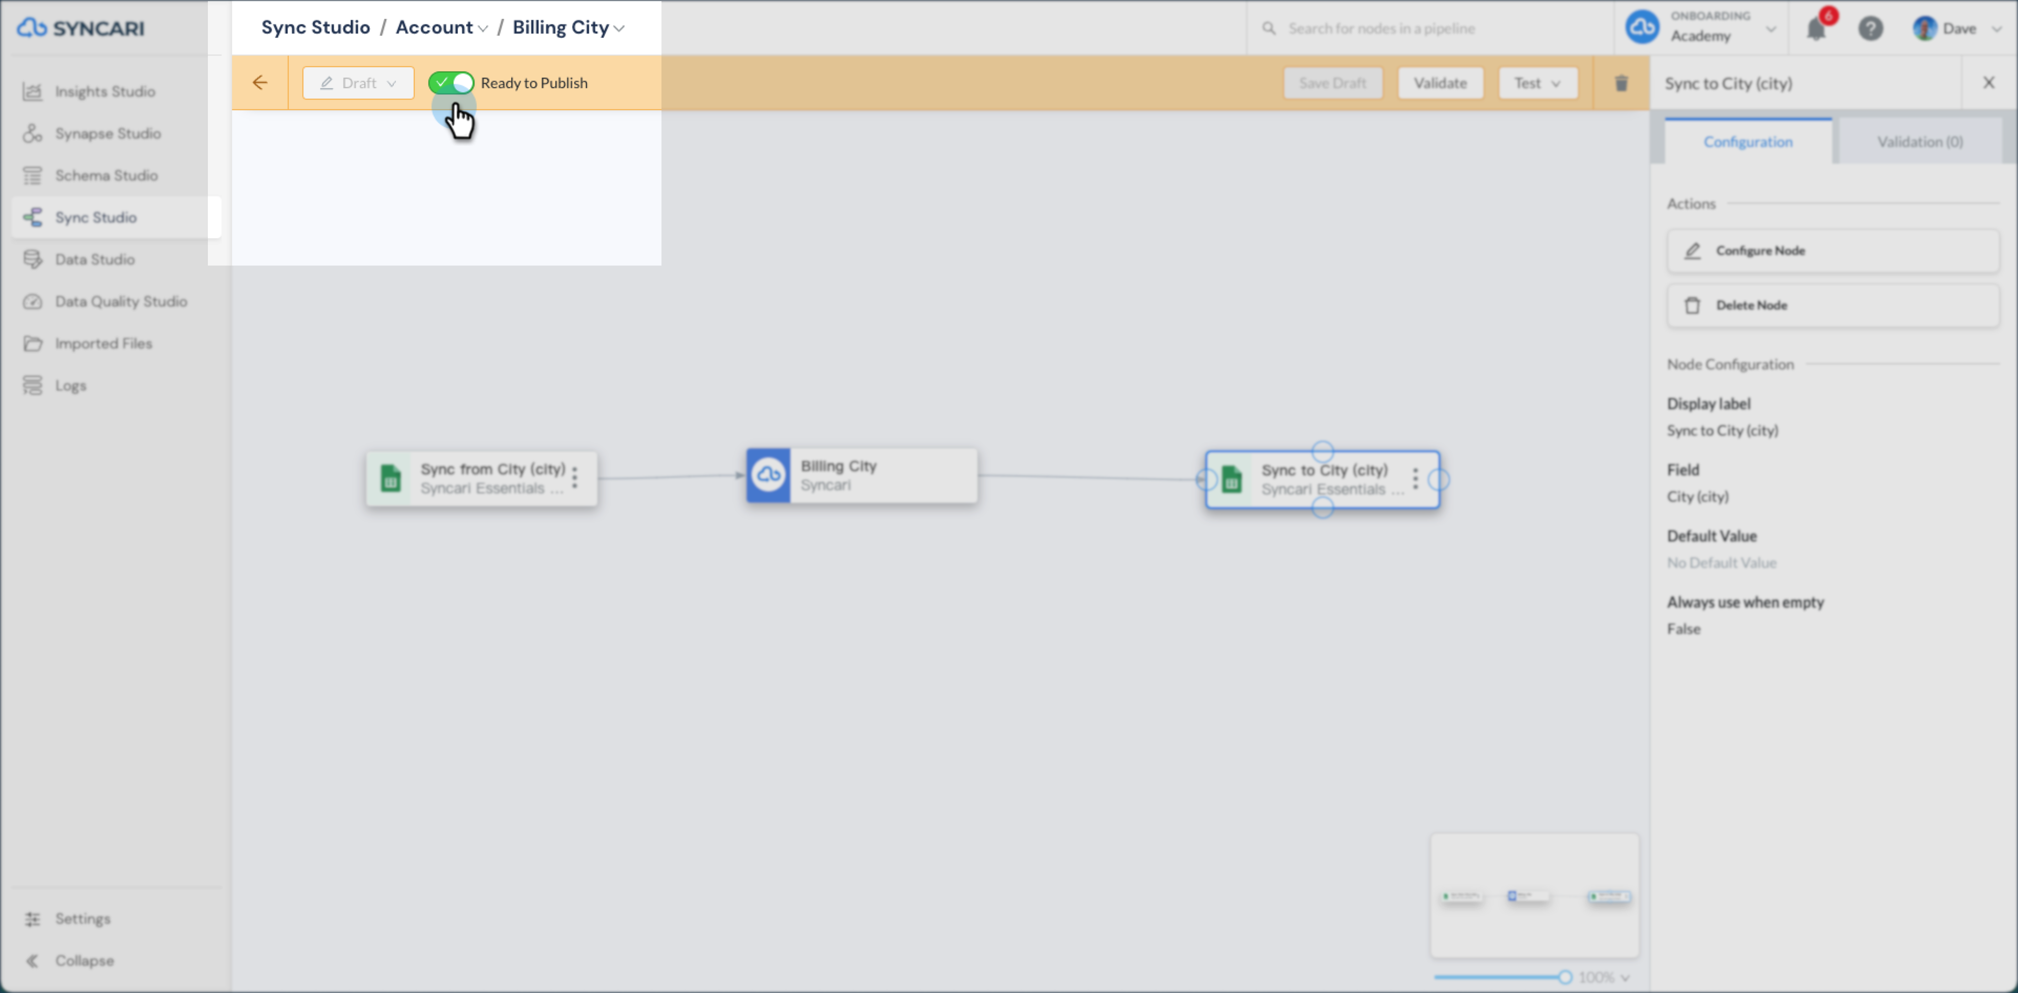This screenshot has width=2018, height=993.
Task: Click the 'No Default Value' text
Action: click(x=1721, y=563)
